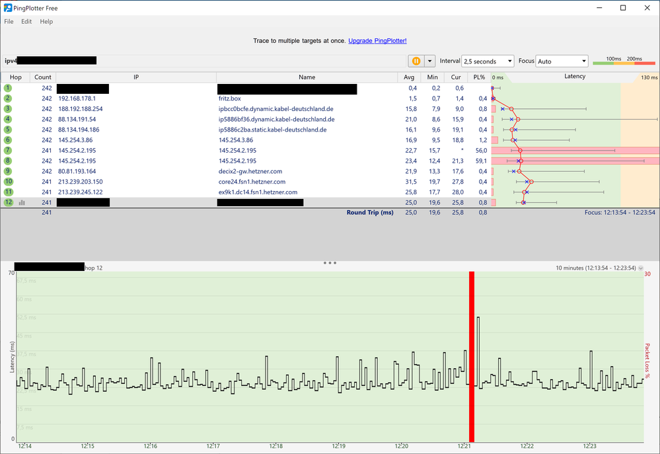Screen dimensions: 660x454
Task: Click the Upgrade PingPlotter! link
Action: [377, 41]
